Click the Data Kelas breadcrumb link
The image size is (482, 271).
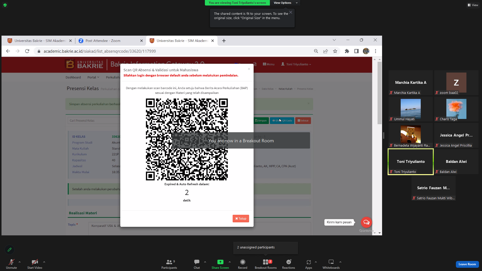click(268, 89)
